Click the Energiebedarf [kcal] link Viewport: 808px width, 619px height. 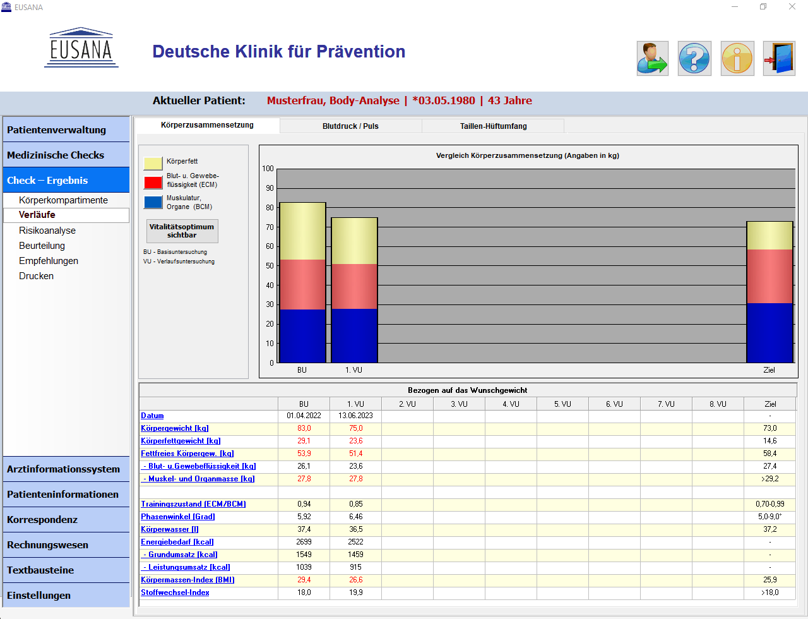pyautogui.click(x=177, y=542)
